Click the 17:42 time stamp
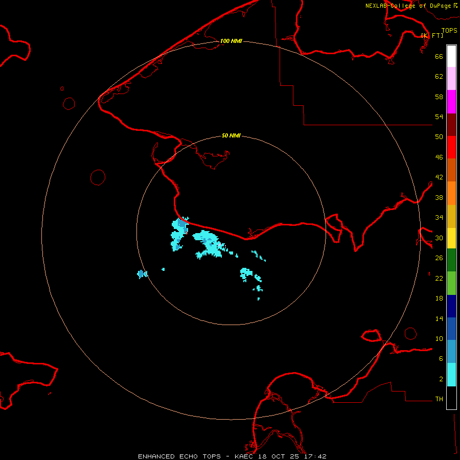This screenshot has width=460, height=460. [315, 456]
